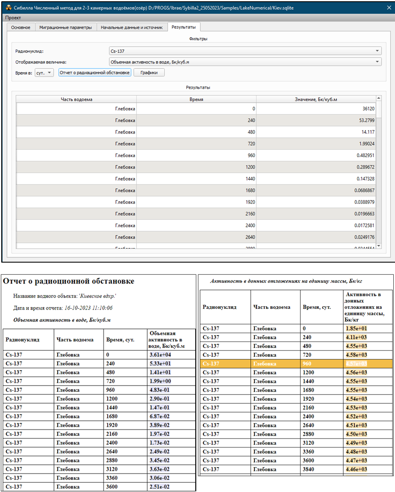The height and width of the screenshot is (492, 395).
Task: Click 1.41e+01 in the water activity report
Action: 161,372
